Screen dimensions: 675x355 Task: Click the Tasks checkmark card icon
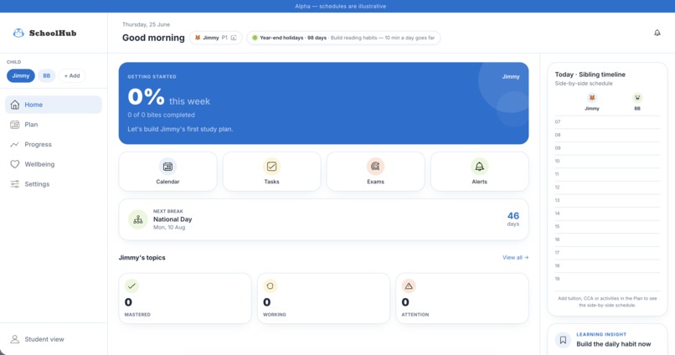pyautogui.click(x=271, y=166)
